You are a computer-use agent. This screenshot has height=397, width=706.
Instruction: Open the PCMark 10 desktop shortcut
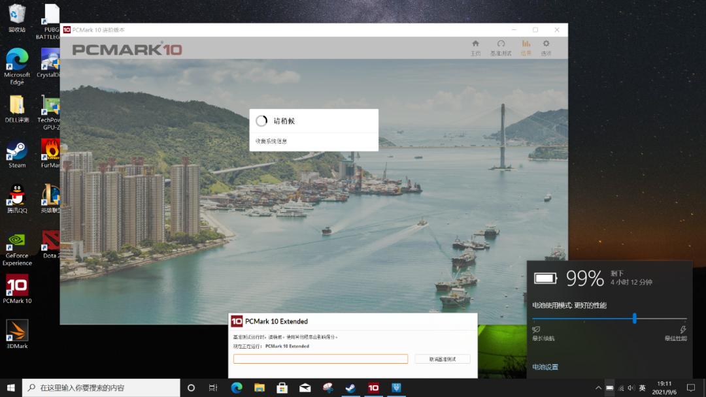17,289
